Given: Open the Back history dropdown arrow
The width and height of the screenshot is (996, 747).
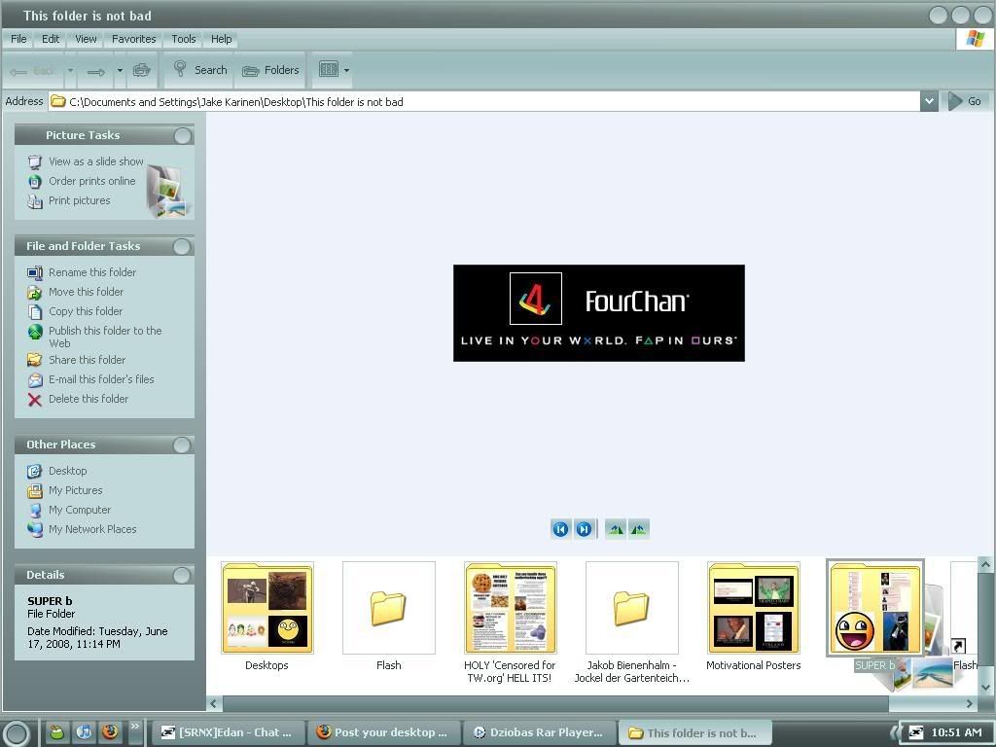Looking at the screenshot, I should point(70,70).
